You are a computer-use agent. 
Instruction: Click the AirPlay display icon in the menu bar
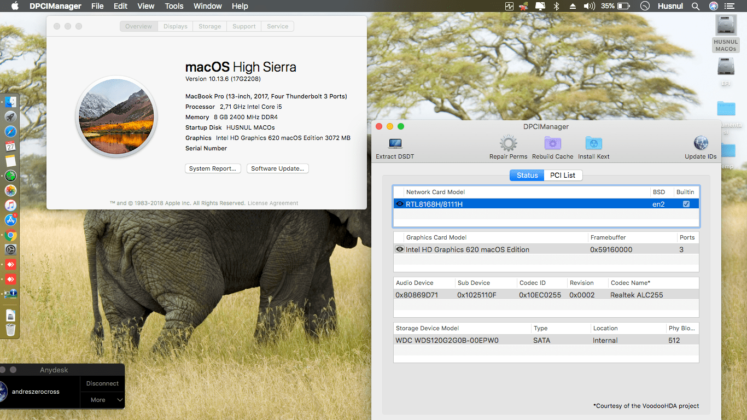click(540, 6)
